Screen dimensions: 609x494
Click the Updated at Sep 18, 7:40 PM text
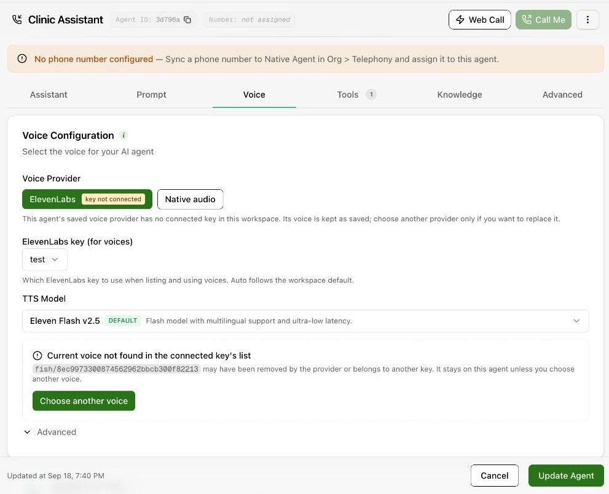pyautogui.click(x=55, y=476)
